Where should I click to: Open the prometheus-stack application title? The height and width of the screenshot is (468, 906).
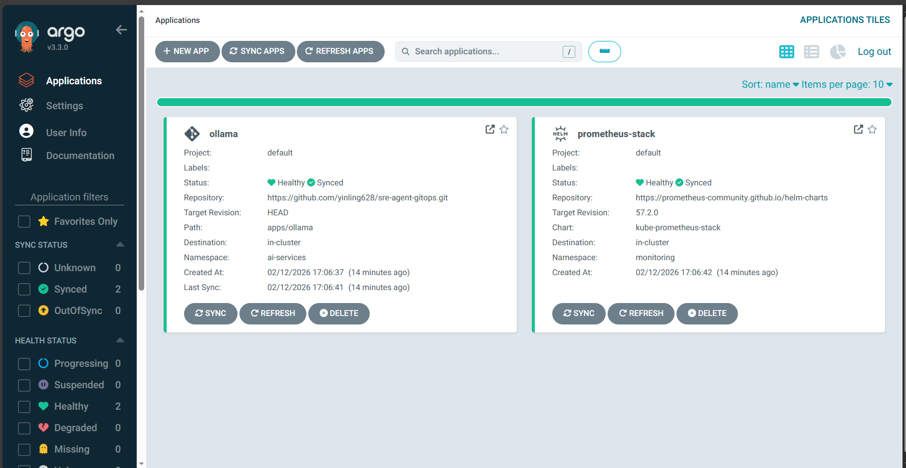(x=616, y=134)
